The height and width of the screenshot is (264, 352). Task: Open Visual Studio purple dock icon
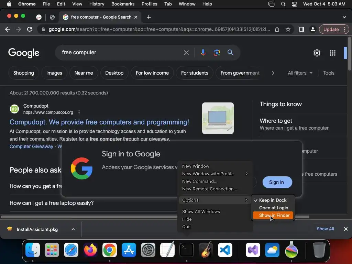tap(253, 250)
